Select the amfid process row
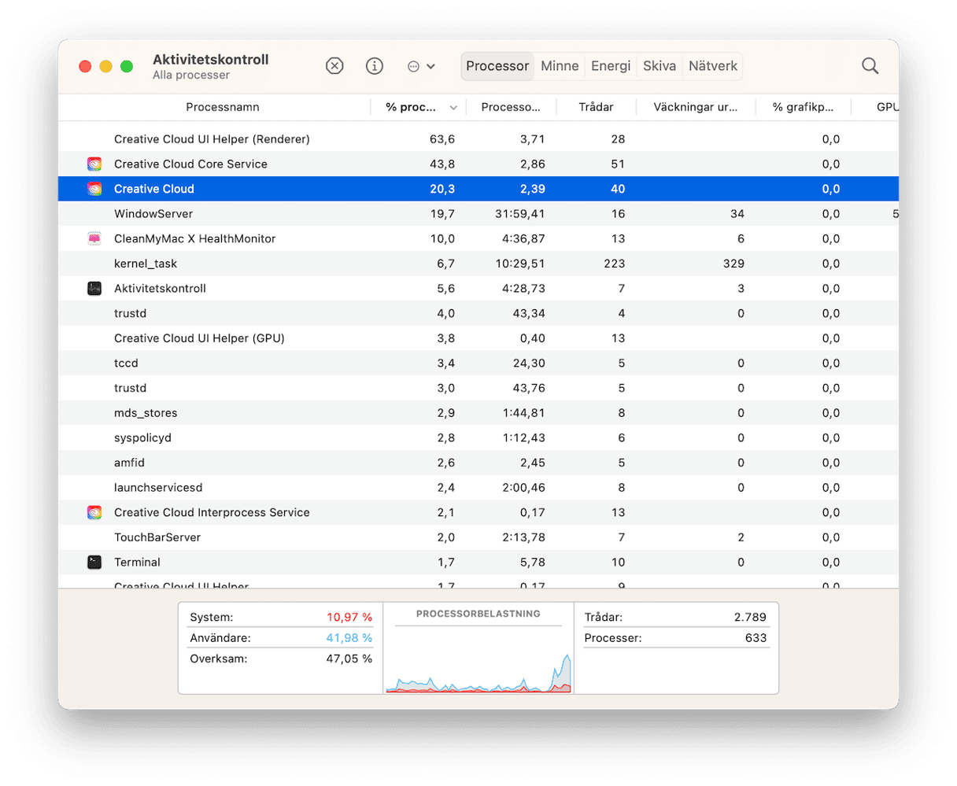Image resolution: width=957 pixels, height=786 pixels. coord(479,463)
